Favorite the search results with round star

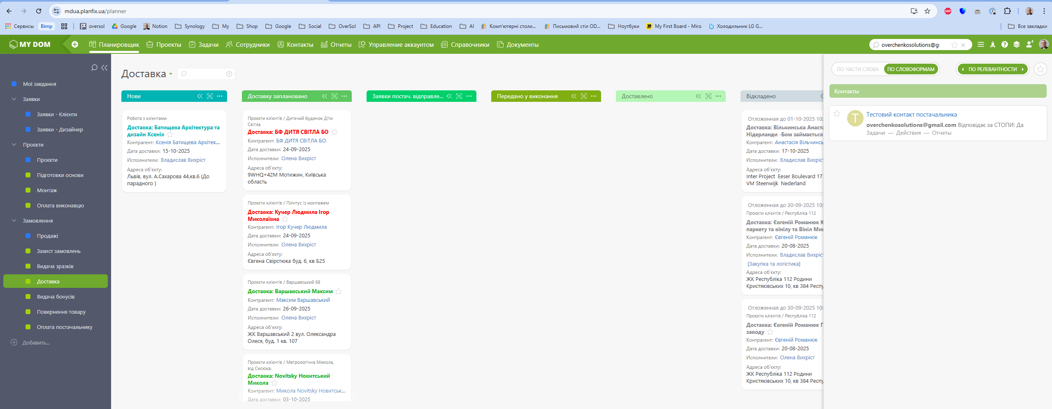tap(1040, 69)
